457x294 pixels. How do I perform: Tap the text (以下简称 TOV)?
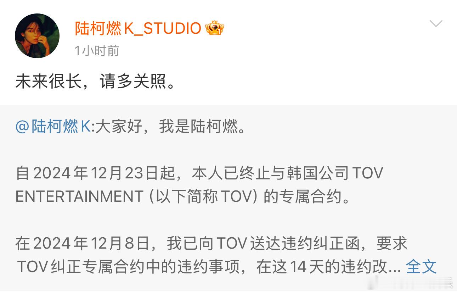[202, 197]
